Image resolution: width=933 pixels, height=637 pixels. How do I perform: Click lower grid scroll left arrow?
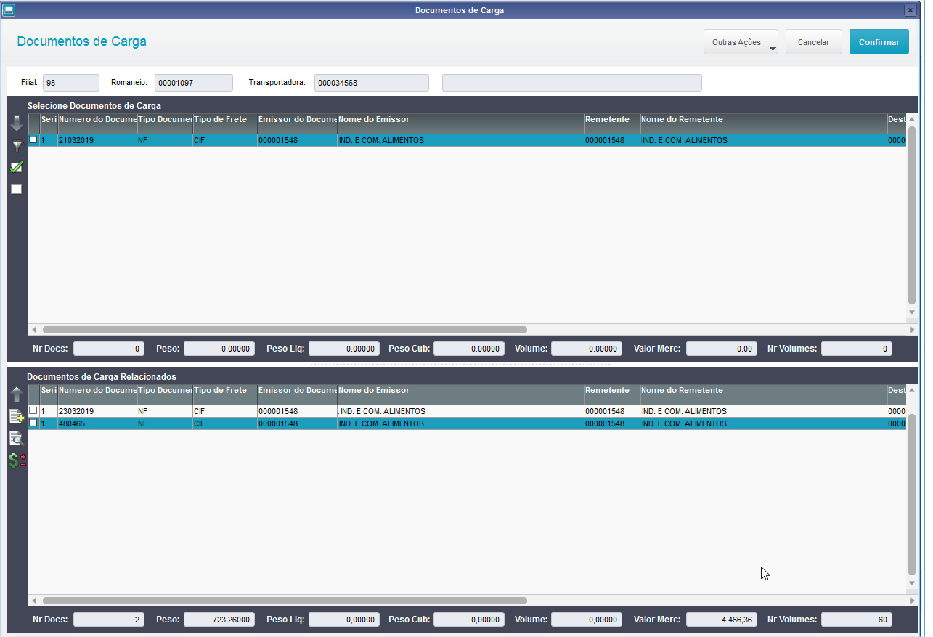[x=33, y=601]
